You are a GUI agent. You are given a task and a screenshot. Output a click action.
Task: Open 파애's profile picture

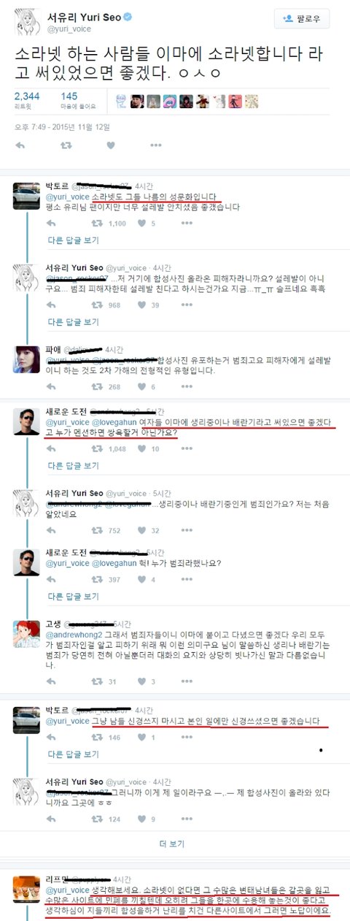(28, 359)
